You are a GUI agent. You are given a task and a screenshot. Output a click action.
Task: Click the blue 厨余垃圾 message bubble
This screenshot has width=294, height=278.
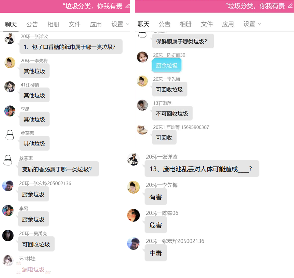[x=167, y=65]
